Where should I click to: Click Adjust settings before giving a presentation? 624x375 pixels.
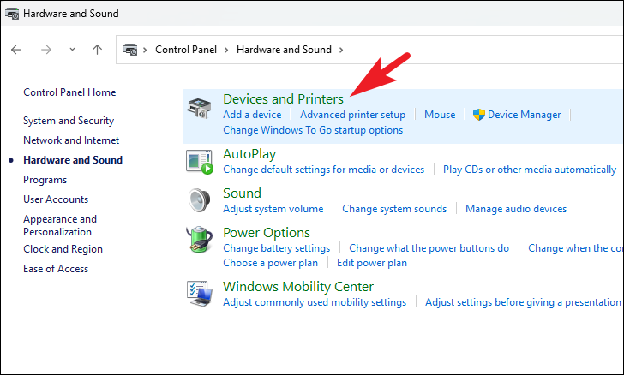pos(523,302)
